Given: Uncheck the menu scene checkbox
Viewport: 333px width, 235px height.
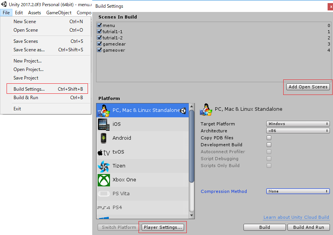Looking at the screenshot, I should (100, 25).
